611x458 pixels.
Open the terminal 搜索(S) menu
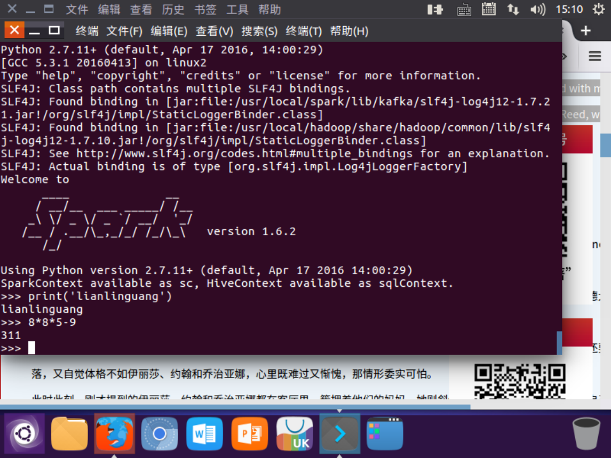259,31
